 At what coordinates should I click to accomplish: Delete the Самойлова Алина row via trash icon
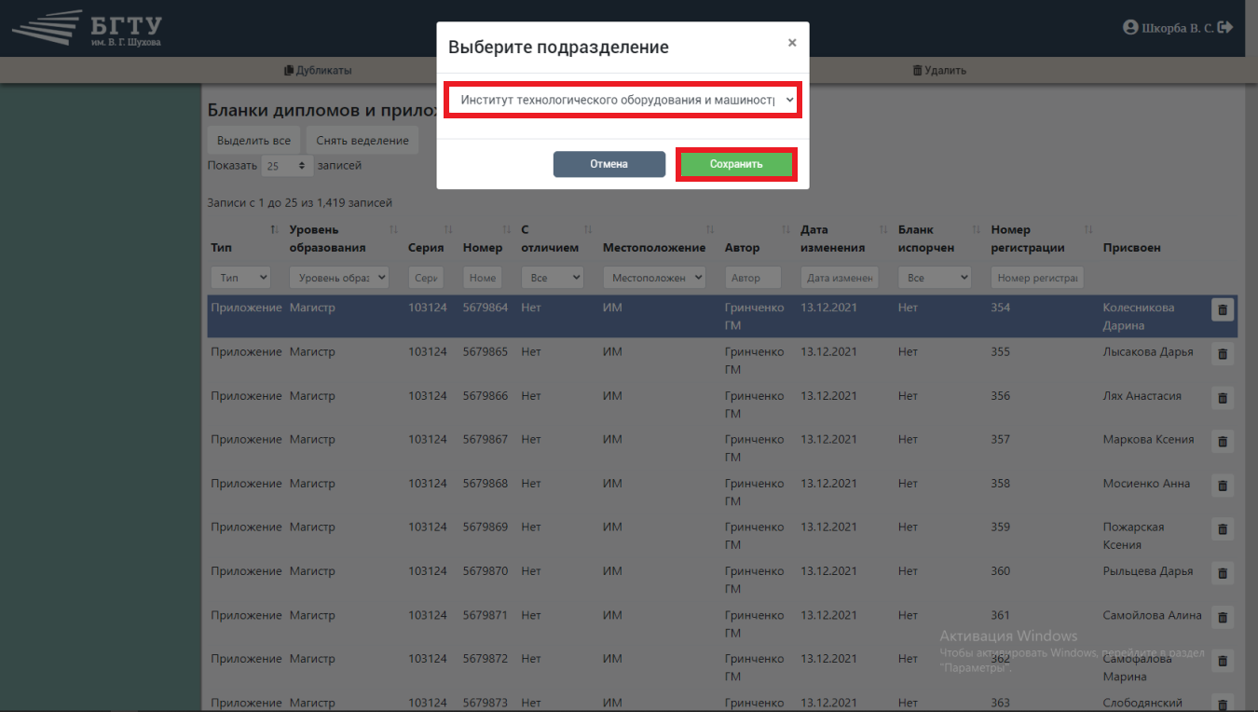point(1223,617)
